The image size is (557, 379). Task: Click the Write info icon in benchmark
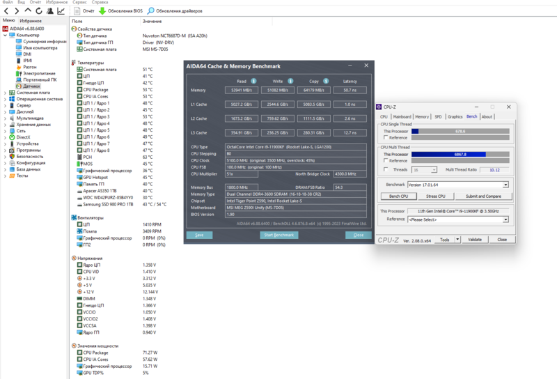290,81
